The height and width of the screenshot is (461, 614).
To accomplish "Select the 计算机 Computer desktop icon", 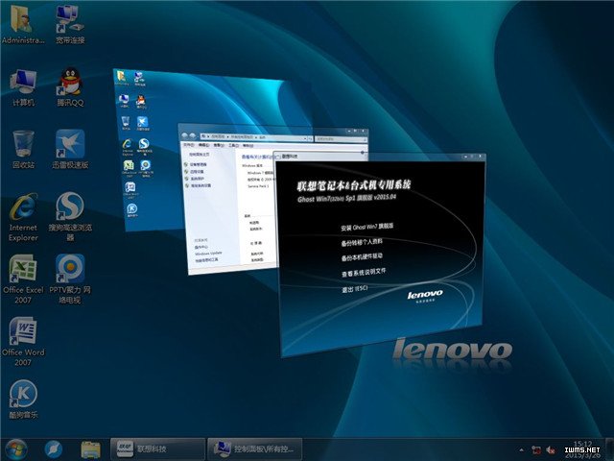I will [x=23, y=87].
